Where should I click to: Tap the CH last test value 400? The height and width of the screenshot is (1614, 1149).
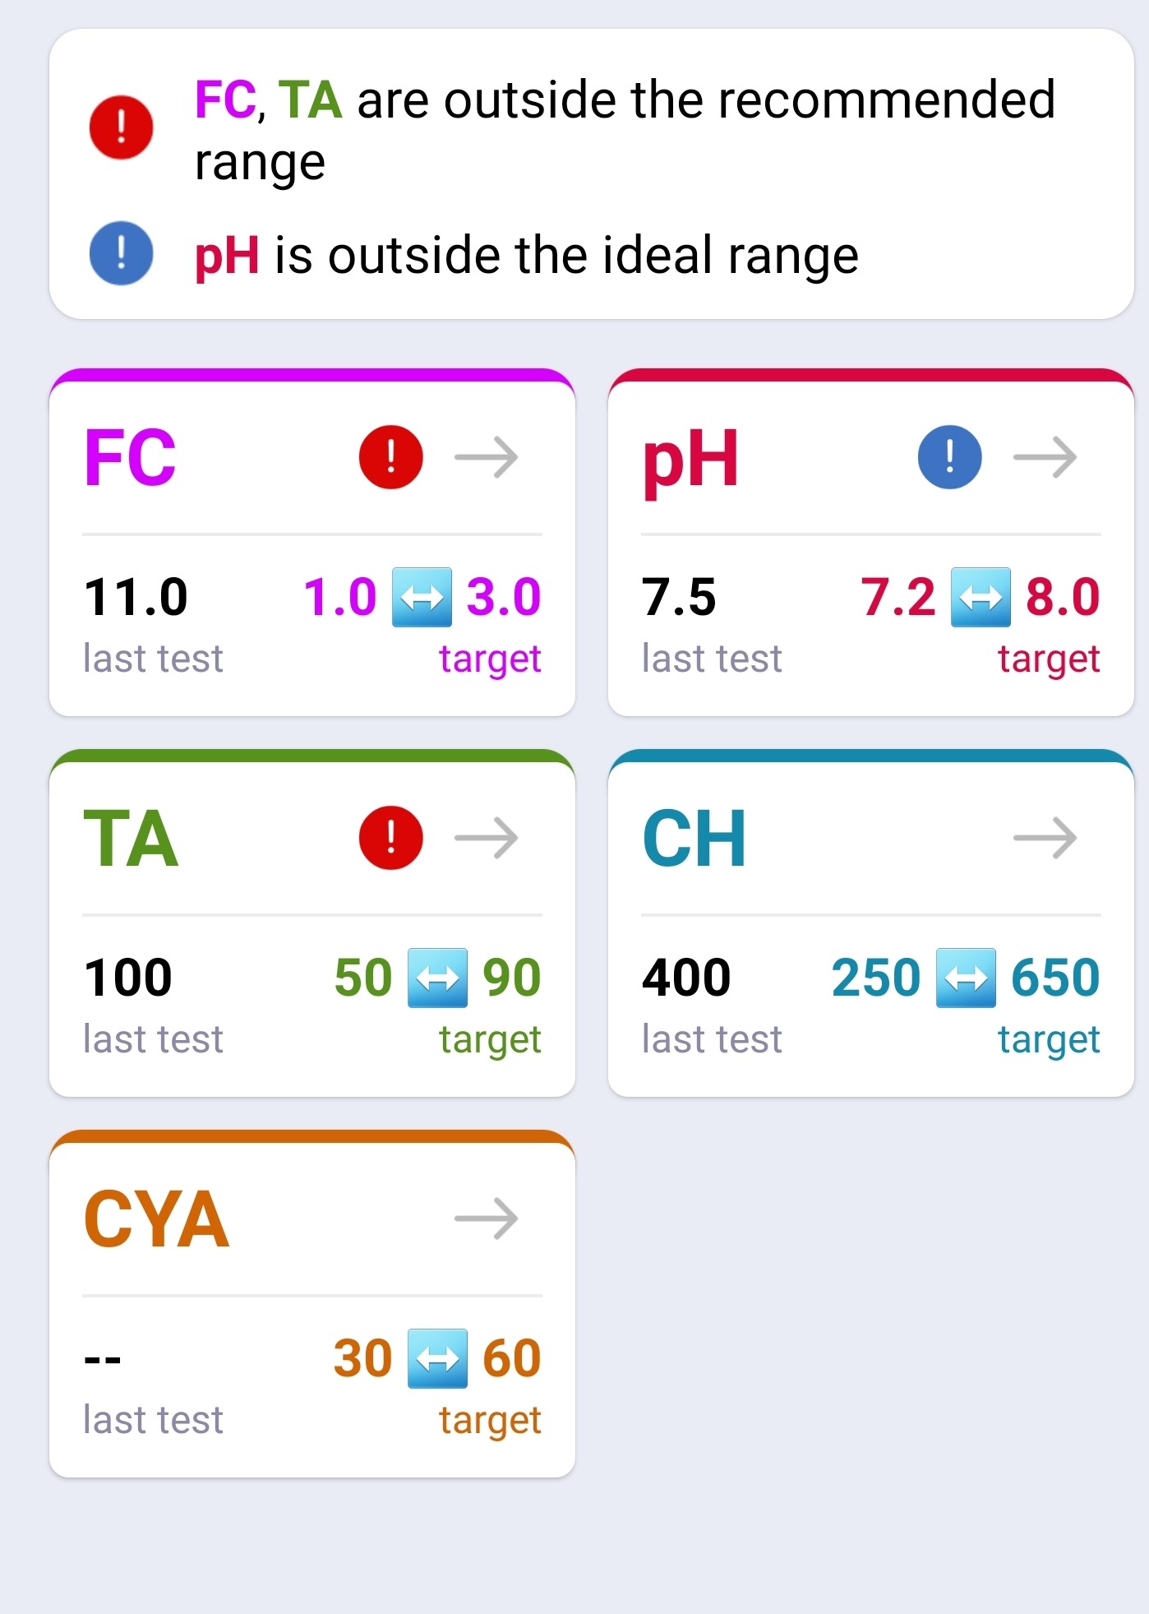pyautogui.click(x=686, y=978)
